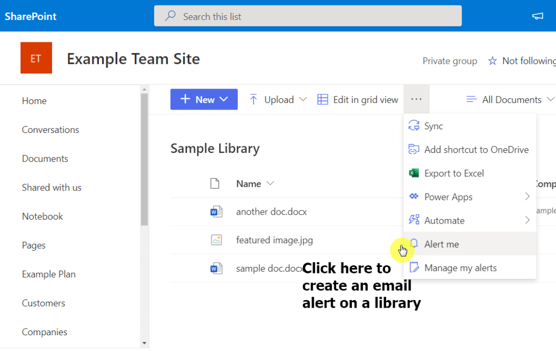The image size is (556, 351).
Task: Click the Add shortcut to OneDrive icon
Action: click(414, 149)
